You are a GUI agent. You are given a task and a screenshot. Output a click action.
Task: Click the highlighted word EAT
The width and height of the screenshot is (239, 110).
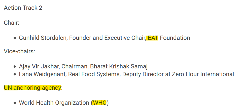[153, 38]
